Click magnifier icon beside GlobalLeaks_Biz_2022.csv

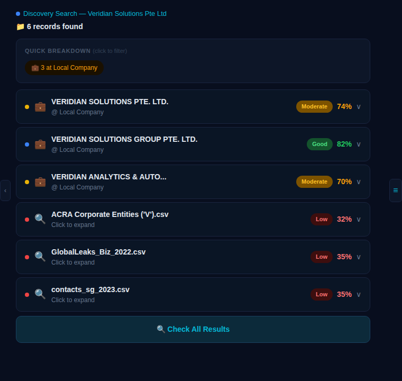pos(40,257)
